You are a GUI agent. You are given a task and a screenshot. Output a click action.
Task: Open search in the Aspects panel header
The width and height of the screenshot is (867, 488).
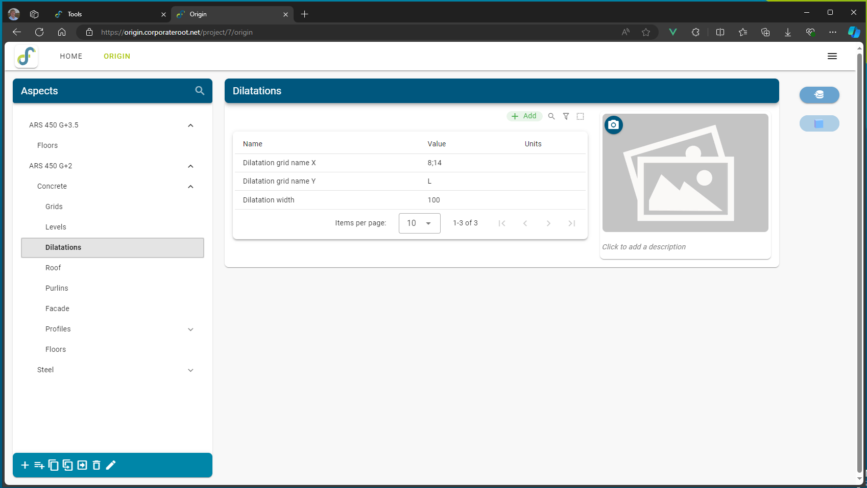(200, 91)
